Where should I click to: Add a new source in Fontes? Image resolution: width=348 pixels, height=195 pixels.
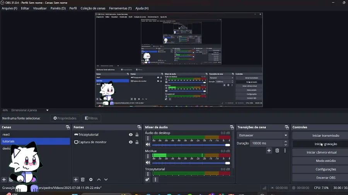point(76,180)
